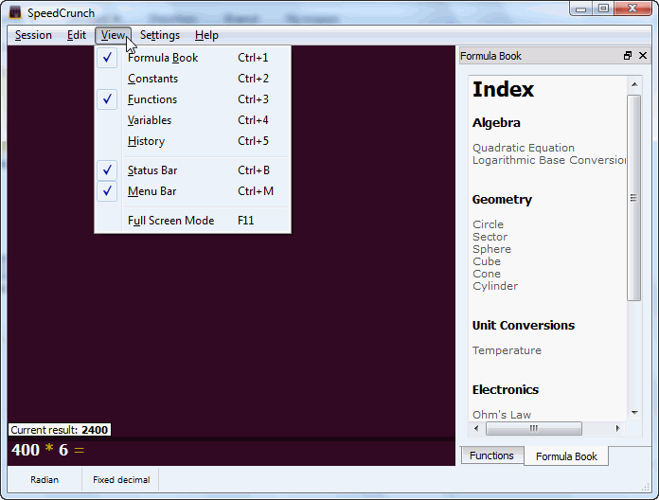Open Ohm's Law formula
Screen dimensions: 659x500
[502, 415]
